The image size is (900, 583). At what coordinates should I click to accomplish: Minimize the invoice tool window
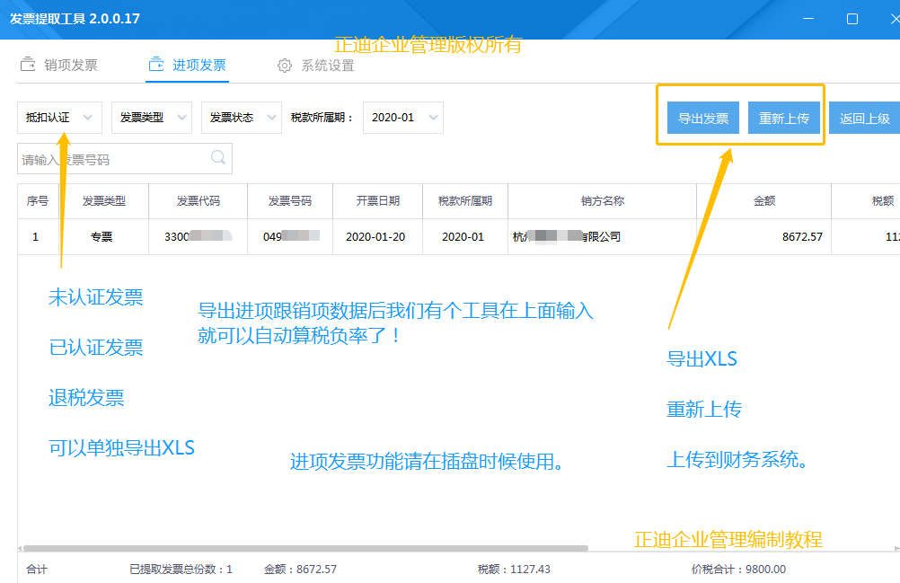pyautogui.click(x=809, y=19)
